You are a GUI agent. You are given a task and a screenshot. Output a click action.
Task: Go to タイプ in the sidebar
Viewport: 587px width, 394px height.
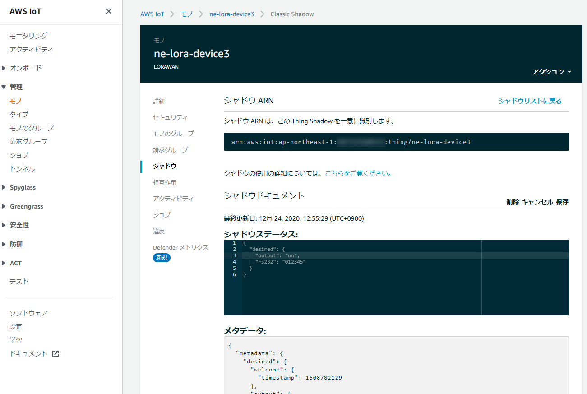[x=19, y=114]
